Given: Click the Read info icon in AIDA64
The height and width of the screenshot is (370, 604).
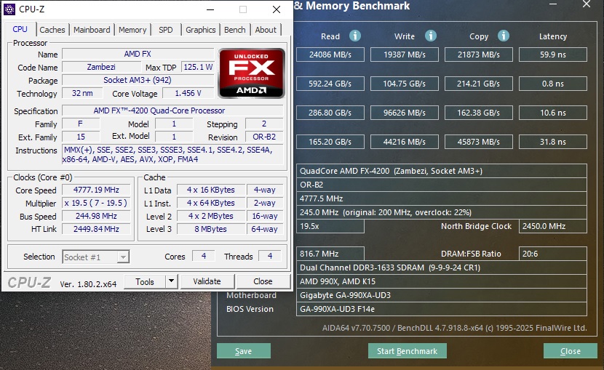Looking at the screenshot, I should pos(355,36).
